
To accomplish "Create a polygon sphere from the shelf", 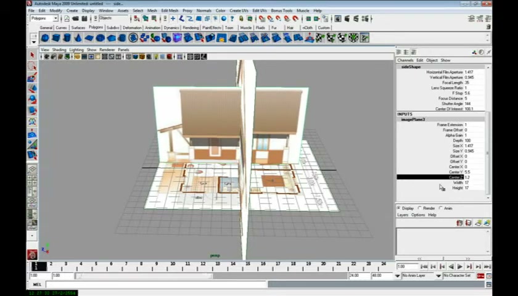I will click(45, 38).
